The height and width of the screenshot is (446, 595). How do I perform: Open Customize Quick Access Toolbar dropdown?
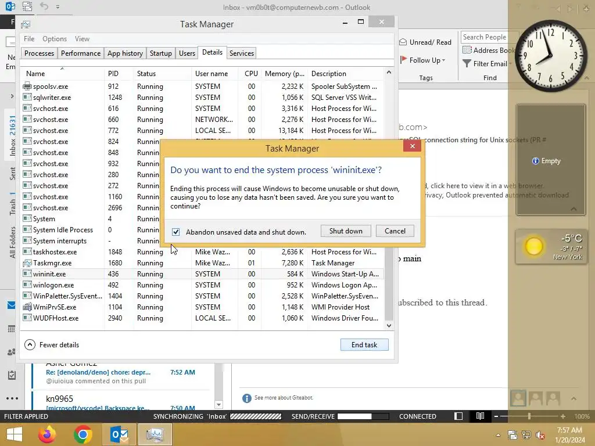[x=58, y=7]
